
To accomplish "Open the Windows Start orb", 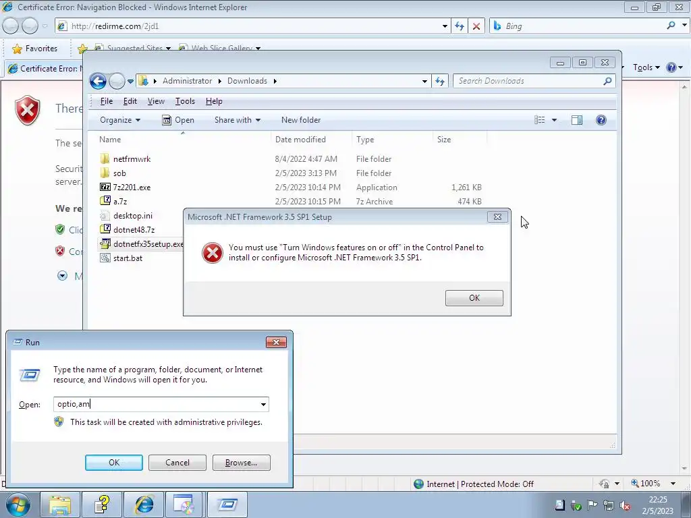I will [x=18, y=505].
